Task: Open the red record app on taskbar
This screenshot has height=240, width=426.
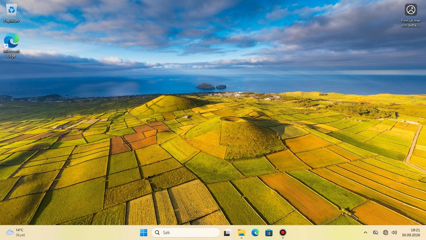Action: click(x=283, y=232)
